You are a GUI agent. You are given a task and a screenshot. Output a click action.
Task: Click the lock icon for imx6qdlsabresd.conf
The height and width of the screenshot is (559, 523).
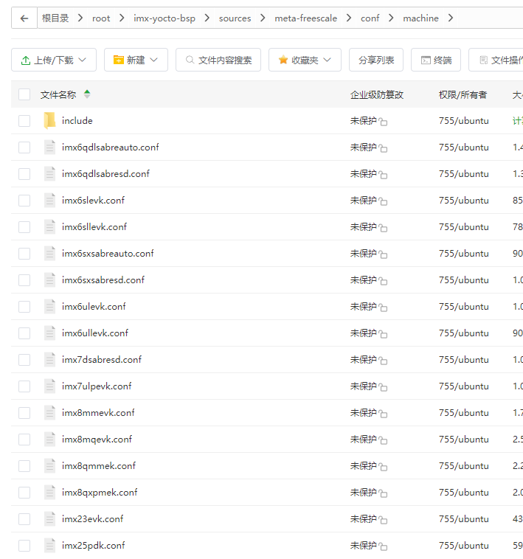[384, 175]
